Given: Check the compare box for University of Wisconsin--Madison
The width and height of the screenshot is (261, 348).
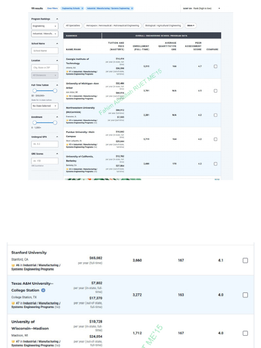Looking at the screenshot, I should click(x=245, y=333).
